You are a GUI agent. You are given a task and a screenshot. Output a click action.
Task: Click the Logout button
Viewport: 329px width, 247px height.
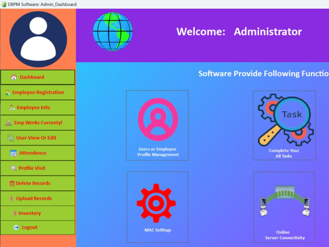[38, 228]
